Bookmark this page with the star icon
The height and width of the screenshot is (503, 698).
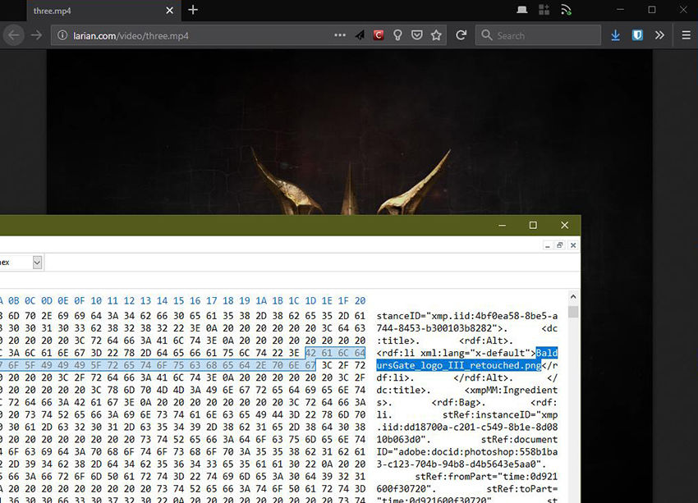(436, 34)
